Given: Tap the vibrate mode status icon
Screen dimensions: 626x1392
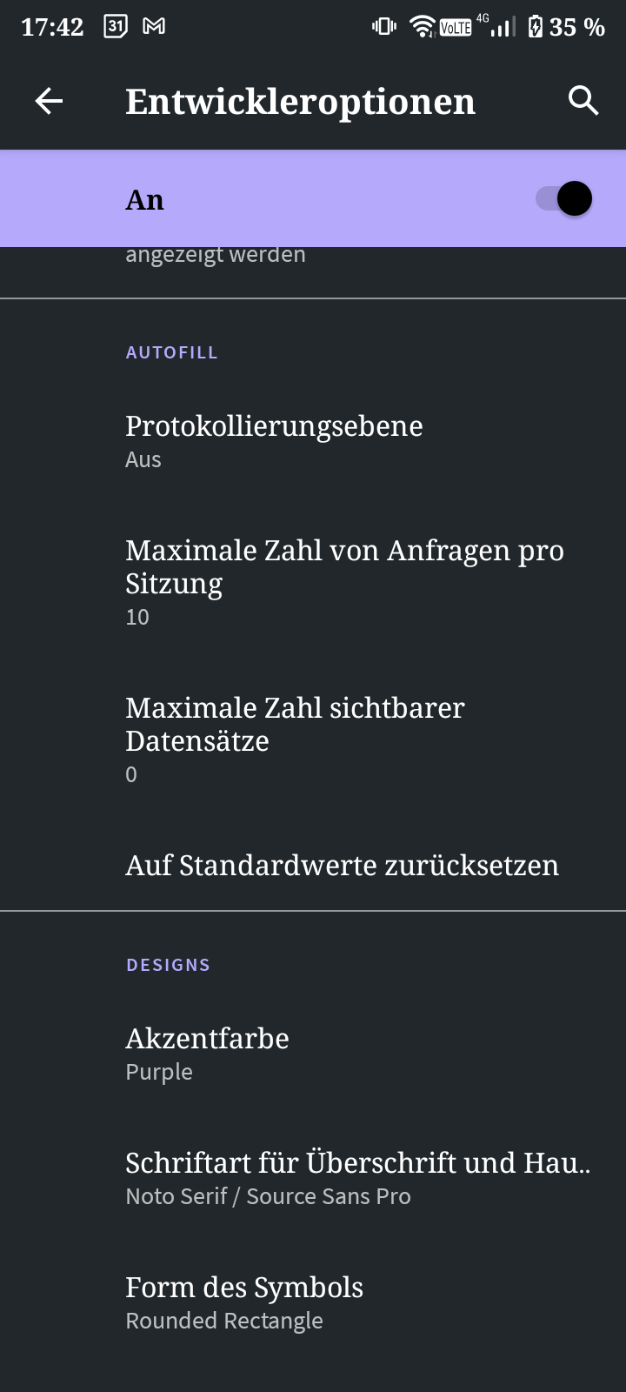Looking at the screenshot, I should (x=383, y=27).
